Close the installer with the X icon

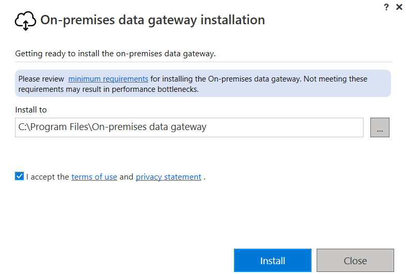tap(399, 7)
